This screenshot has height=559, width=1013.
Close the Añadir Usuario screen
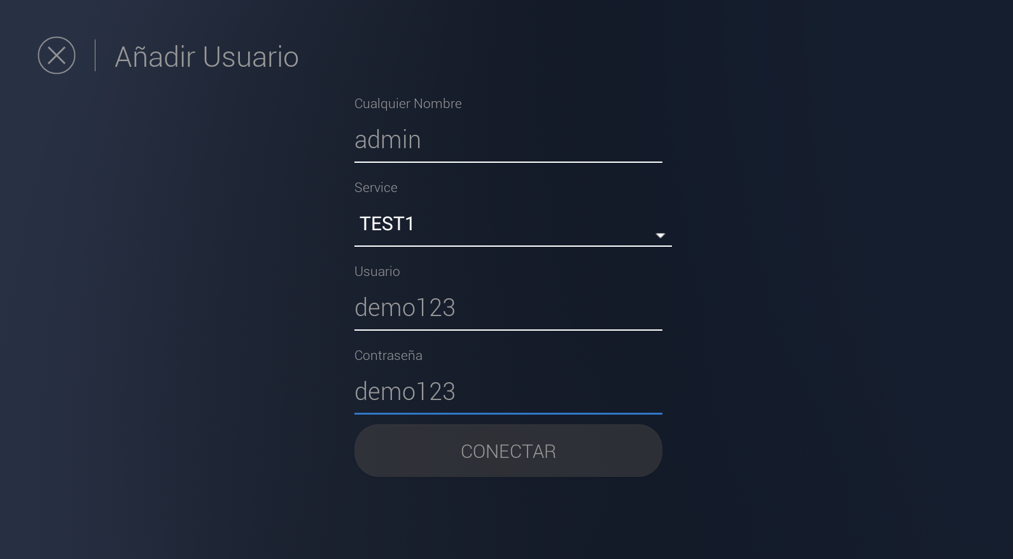pyautogui.click(x=57, y=55)
